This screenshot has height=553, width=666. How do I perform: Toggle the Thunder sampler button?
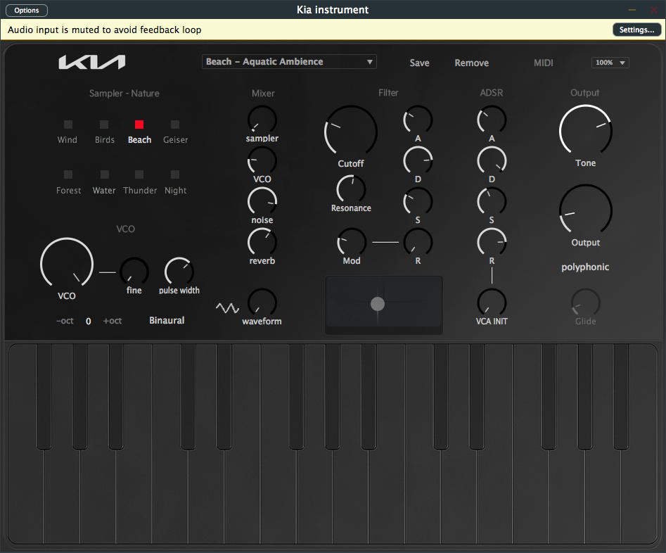139,174
